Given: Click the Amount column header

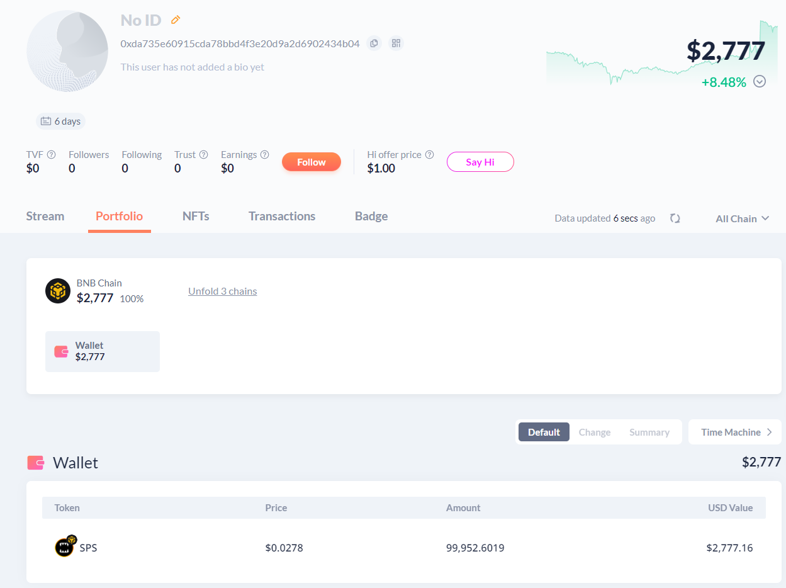Looking at the screenshot, I should 463,507.
